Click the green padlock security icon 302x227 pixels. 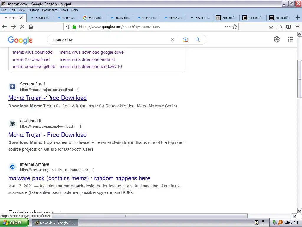pos(74,27)
